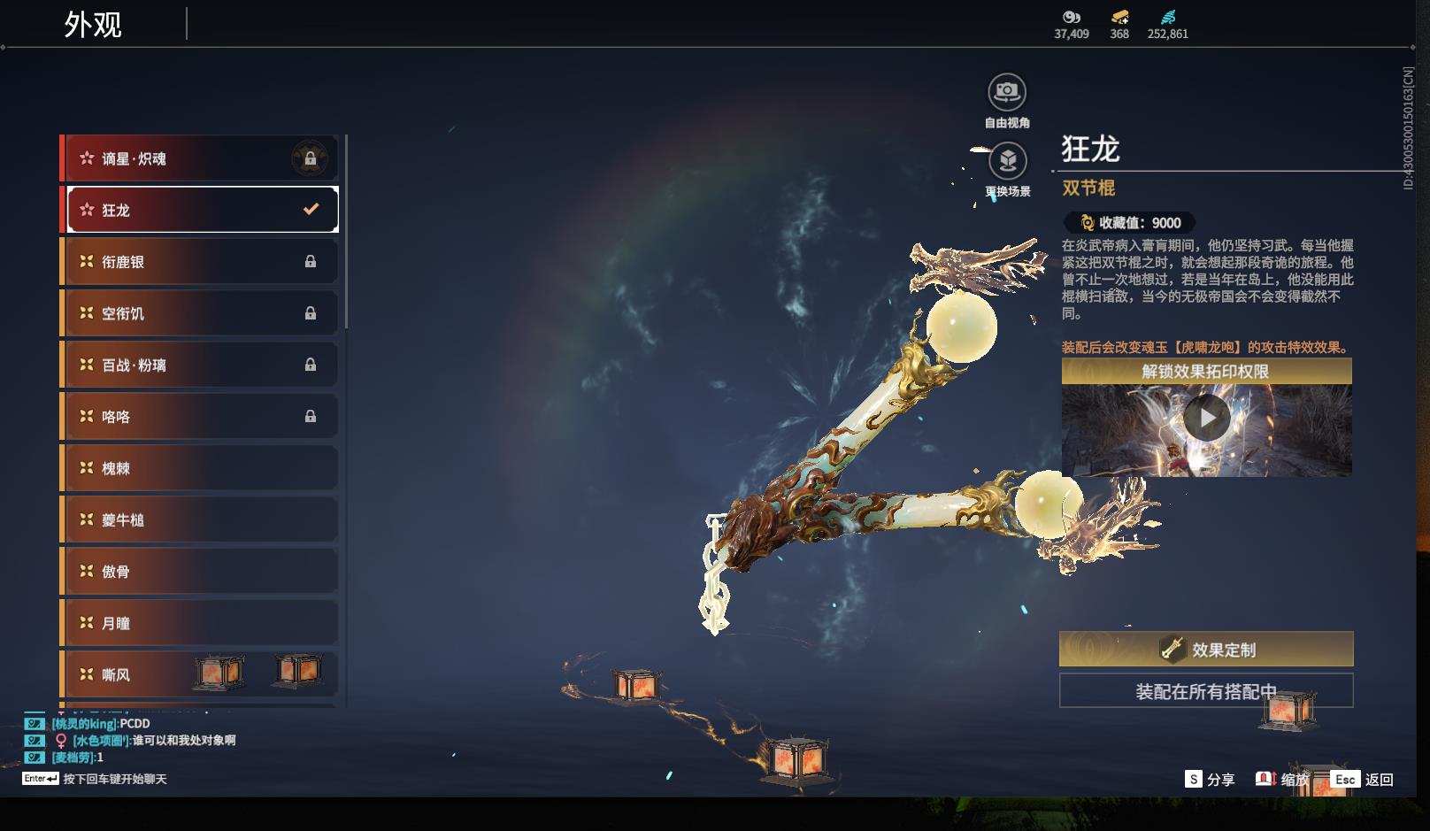Click the female symbol icon in chat
Image resolution: width=1430 pixels, height=831 pixels.
(x=61, y=741)
